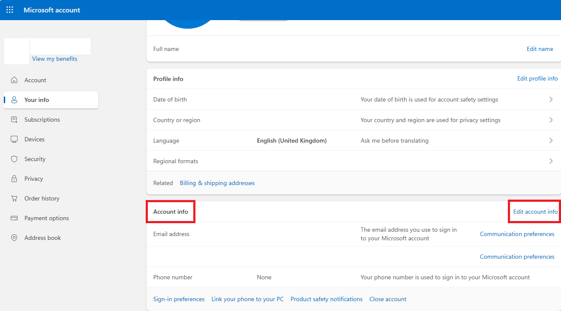Click the phone number sign-in description
This screenshot has width=561, height=311.
(445, 277)
